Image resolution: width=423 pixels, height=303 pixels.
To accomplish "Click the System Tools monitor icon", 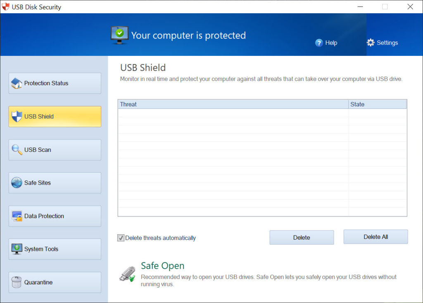I will click(17, 249).
